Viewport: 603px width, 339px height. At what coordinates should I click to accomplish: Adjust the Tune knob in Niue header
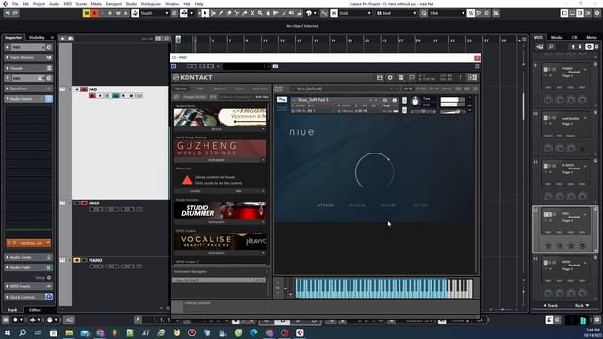point(415,102)
